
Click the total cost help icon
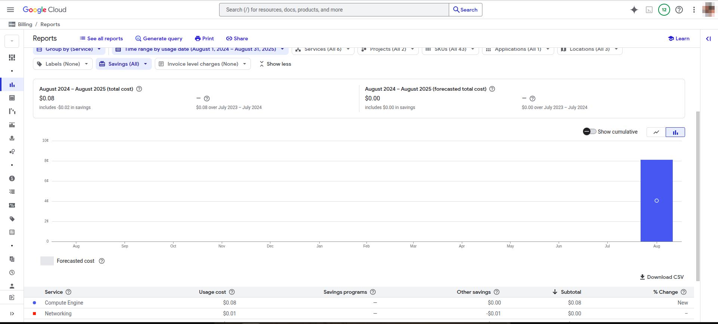139,89
